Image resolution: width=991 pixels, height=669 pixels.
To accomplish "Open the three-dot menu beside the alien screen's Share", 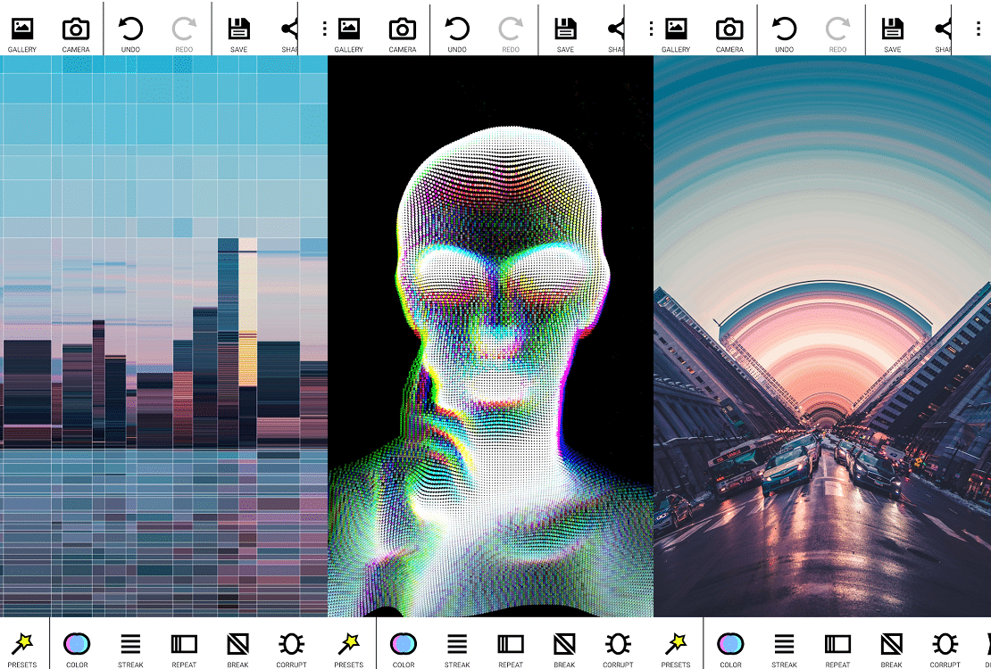I will pyautogui.click(x=651, y=29).
